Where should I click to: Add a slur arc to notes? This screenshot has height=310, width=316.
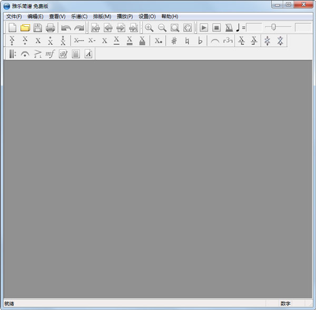point(215,41)
